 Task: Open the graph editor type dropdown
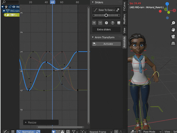point(6,132)
